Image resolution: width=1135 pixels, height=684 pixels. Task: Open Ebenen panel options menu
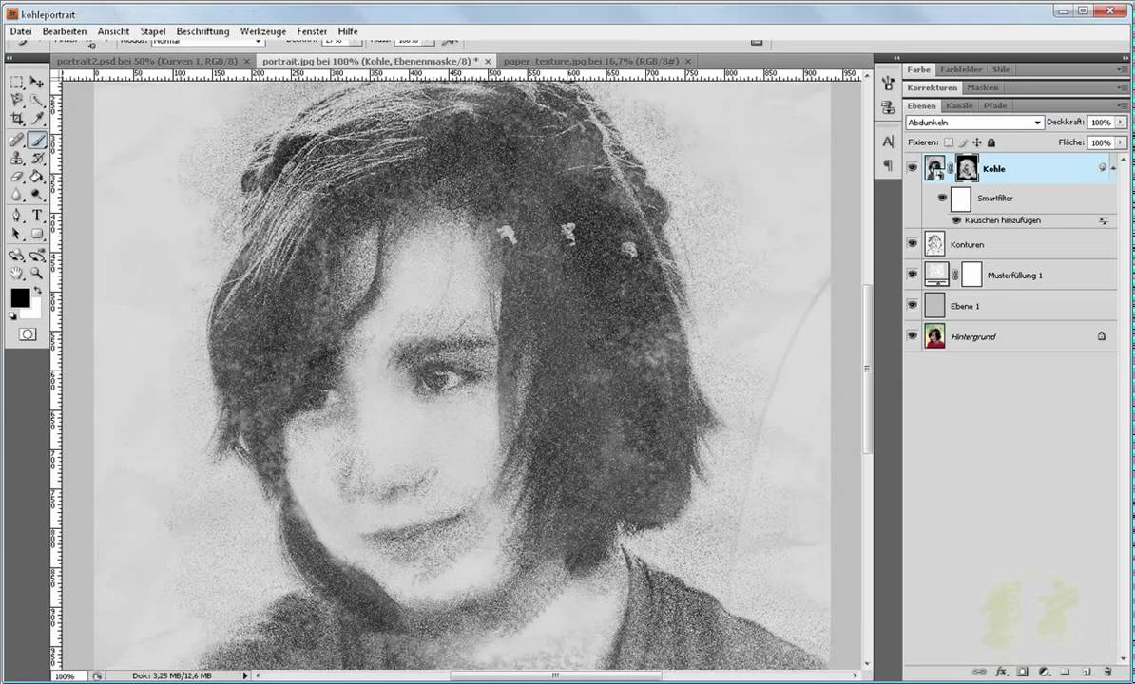pos(1122,105)
